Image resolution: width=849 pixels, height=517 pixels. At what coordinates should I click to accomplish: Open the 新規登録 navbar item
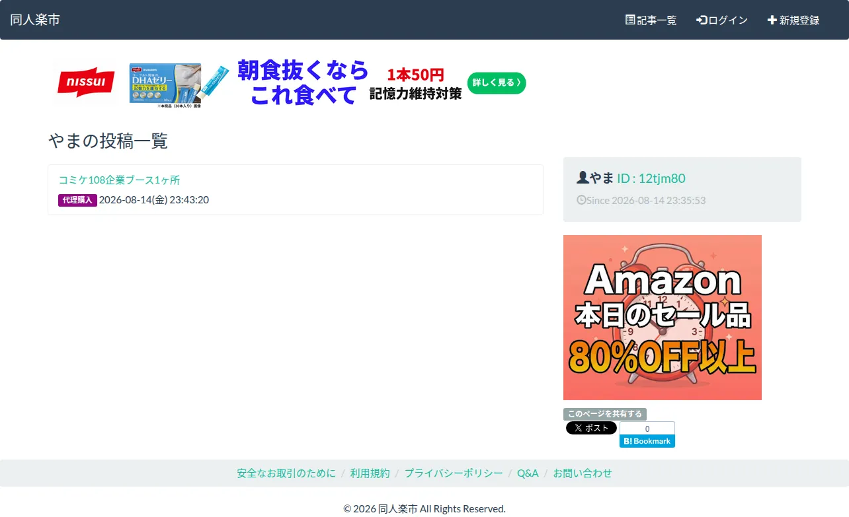click(793, 20)
